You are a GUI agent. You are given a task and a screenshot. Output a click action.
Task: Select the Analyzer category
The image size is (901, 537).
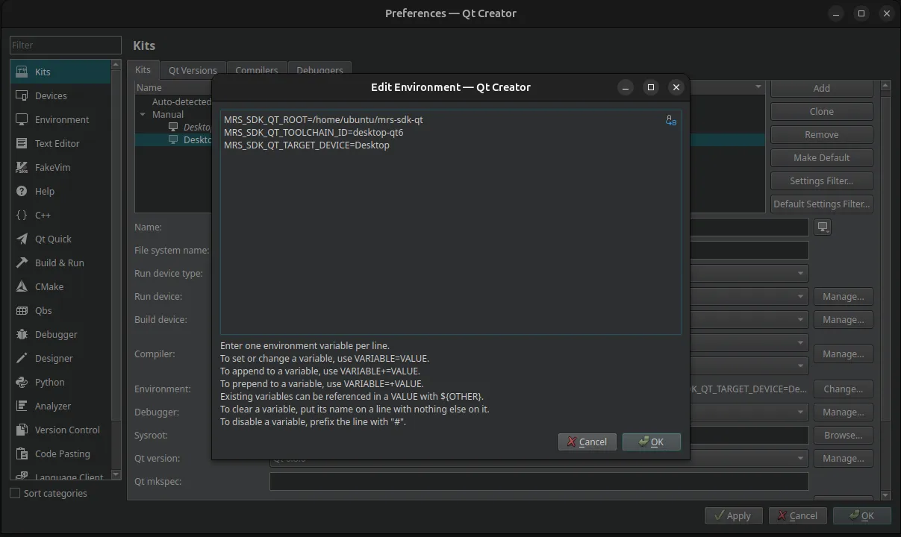60,406
